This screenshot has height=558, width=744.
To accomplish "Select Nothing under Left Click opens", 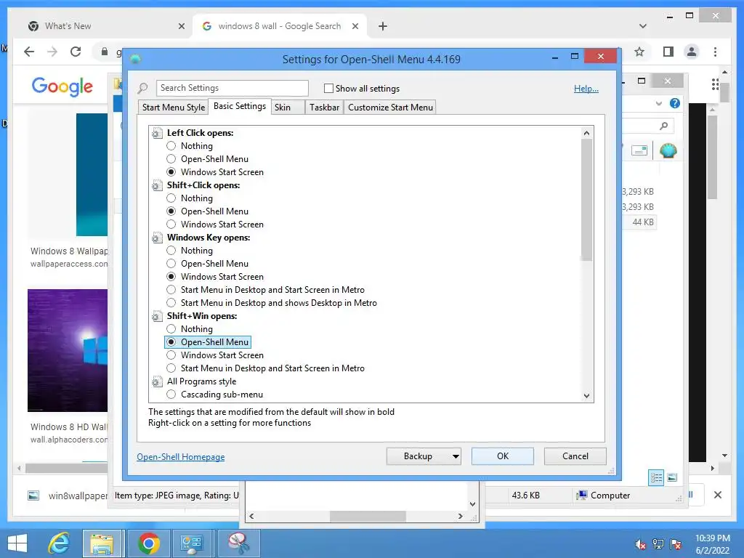I will (x=171, y=145).
